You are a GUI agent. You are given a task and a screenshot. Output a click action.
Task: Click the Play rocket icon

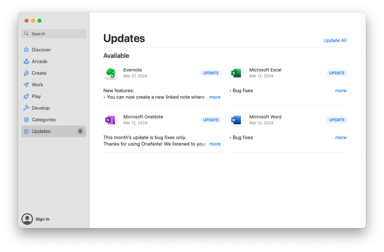coord(27,96)
